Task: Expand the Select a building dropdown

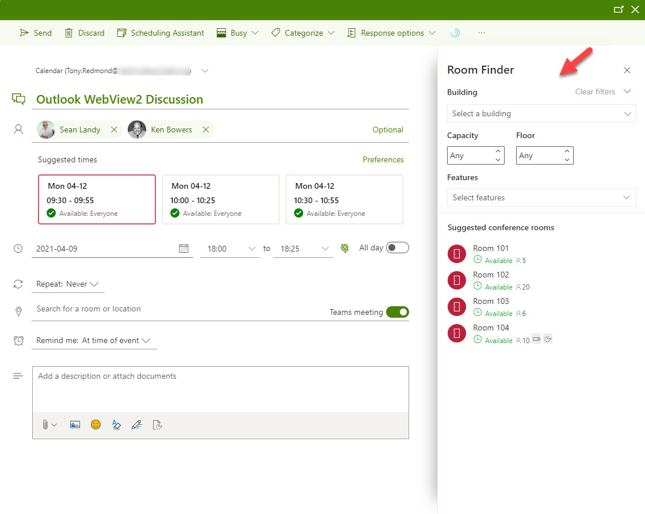Action: point(541,113)
